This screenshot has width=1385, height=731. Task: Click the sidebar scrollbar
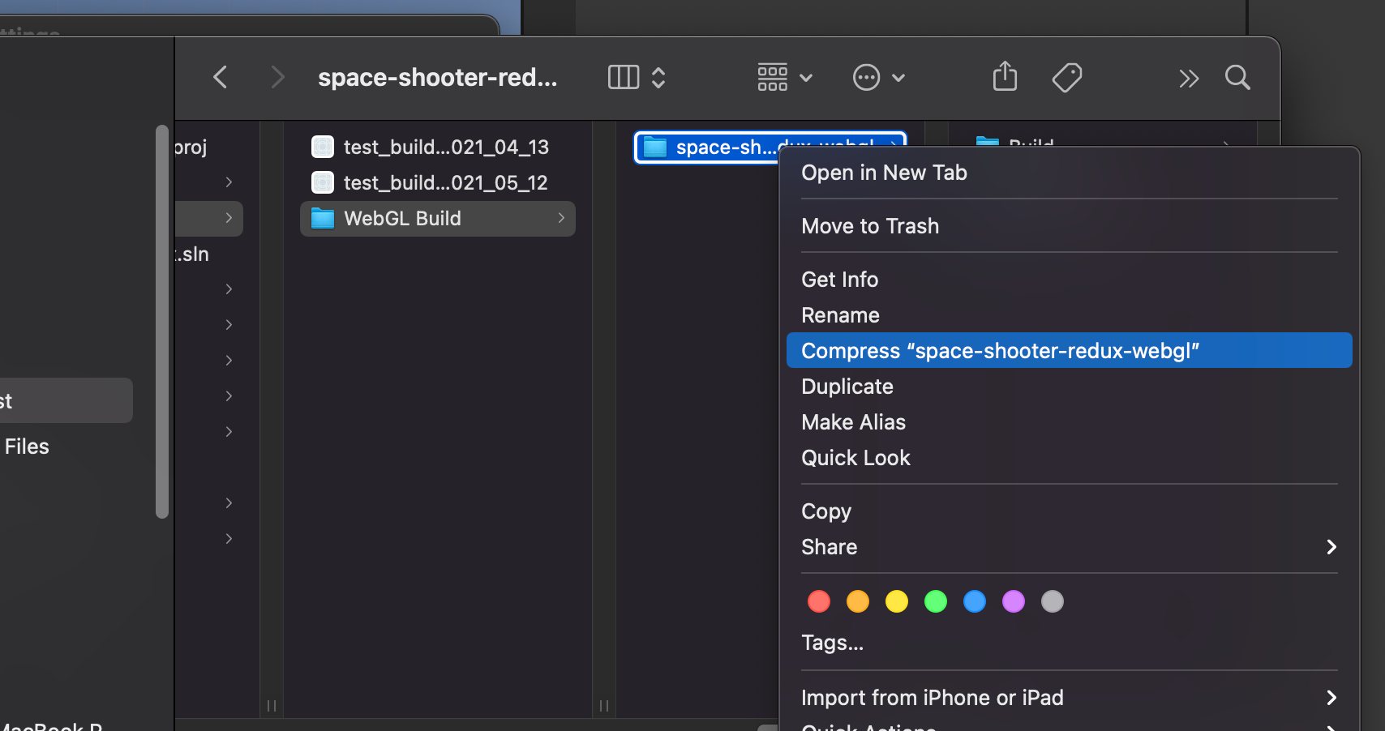[x=162, y=321]
